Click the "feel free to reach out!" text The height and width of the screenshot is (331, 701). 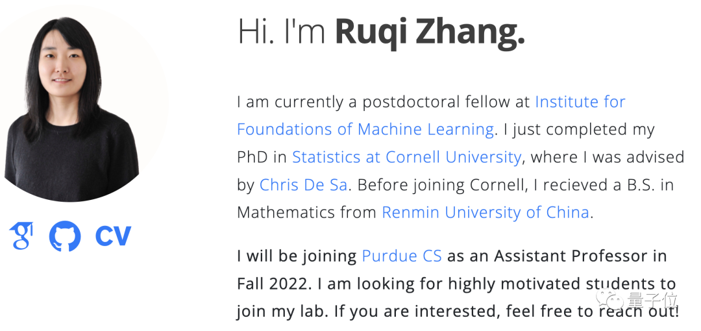coord(592,312)
